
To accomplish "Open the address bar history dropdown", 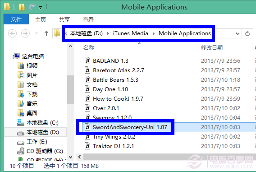I will point(238,34).
